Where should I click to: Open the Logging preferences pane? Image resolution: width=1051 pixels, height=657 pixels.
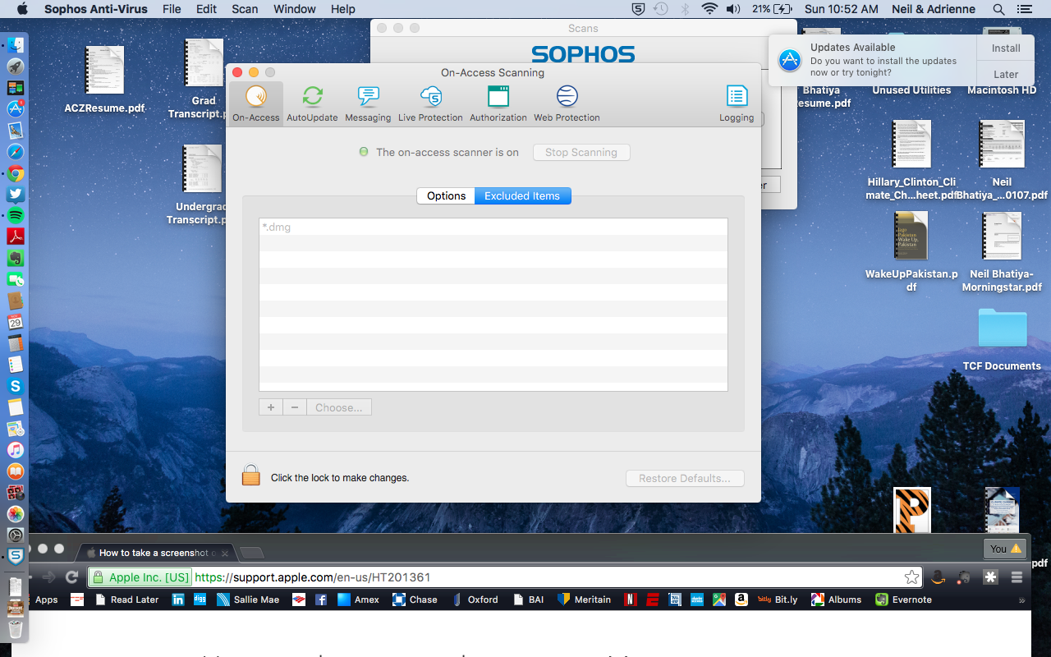tap(737, 103)
